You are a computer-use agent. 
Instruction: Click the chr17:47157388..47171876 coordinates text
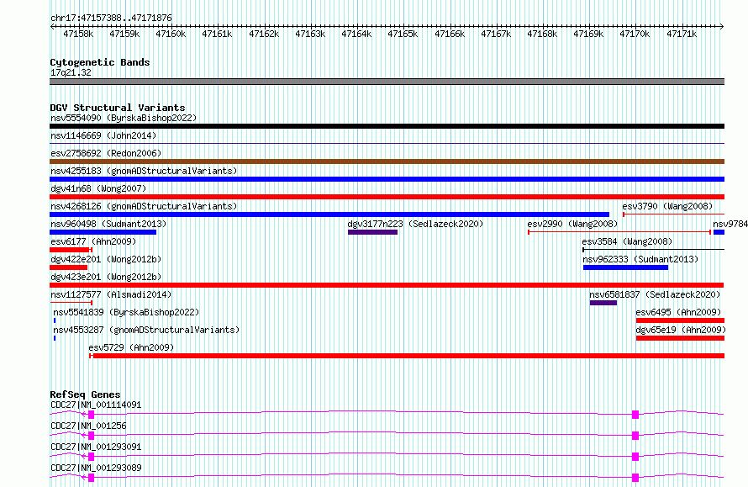coord(111,18)
